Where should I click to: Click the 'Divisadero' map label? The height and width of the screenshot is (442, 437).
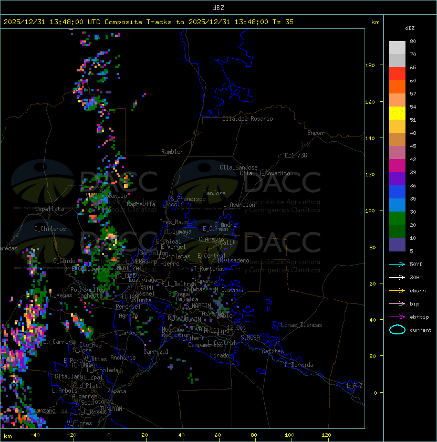(x=233, y=260)
